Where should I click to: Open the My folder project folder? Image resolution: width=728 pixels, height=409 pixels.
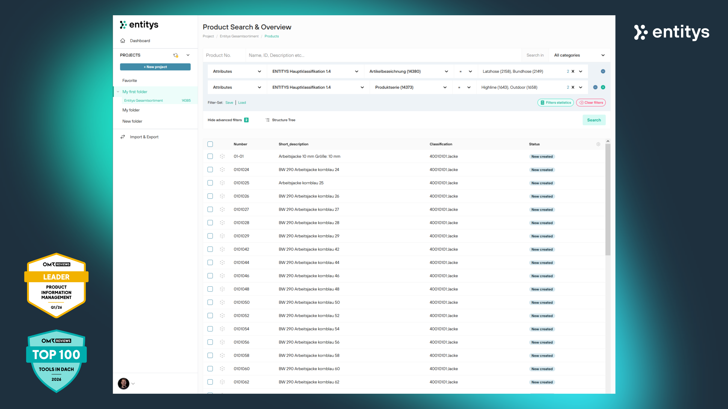pos(131,110)
